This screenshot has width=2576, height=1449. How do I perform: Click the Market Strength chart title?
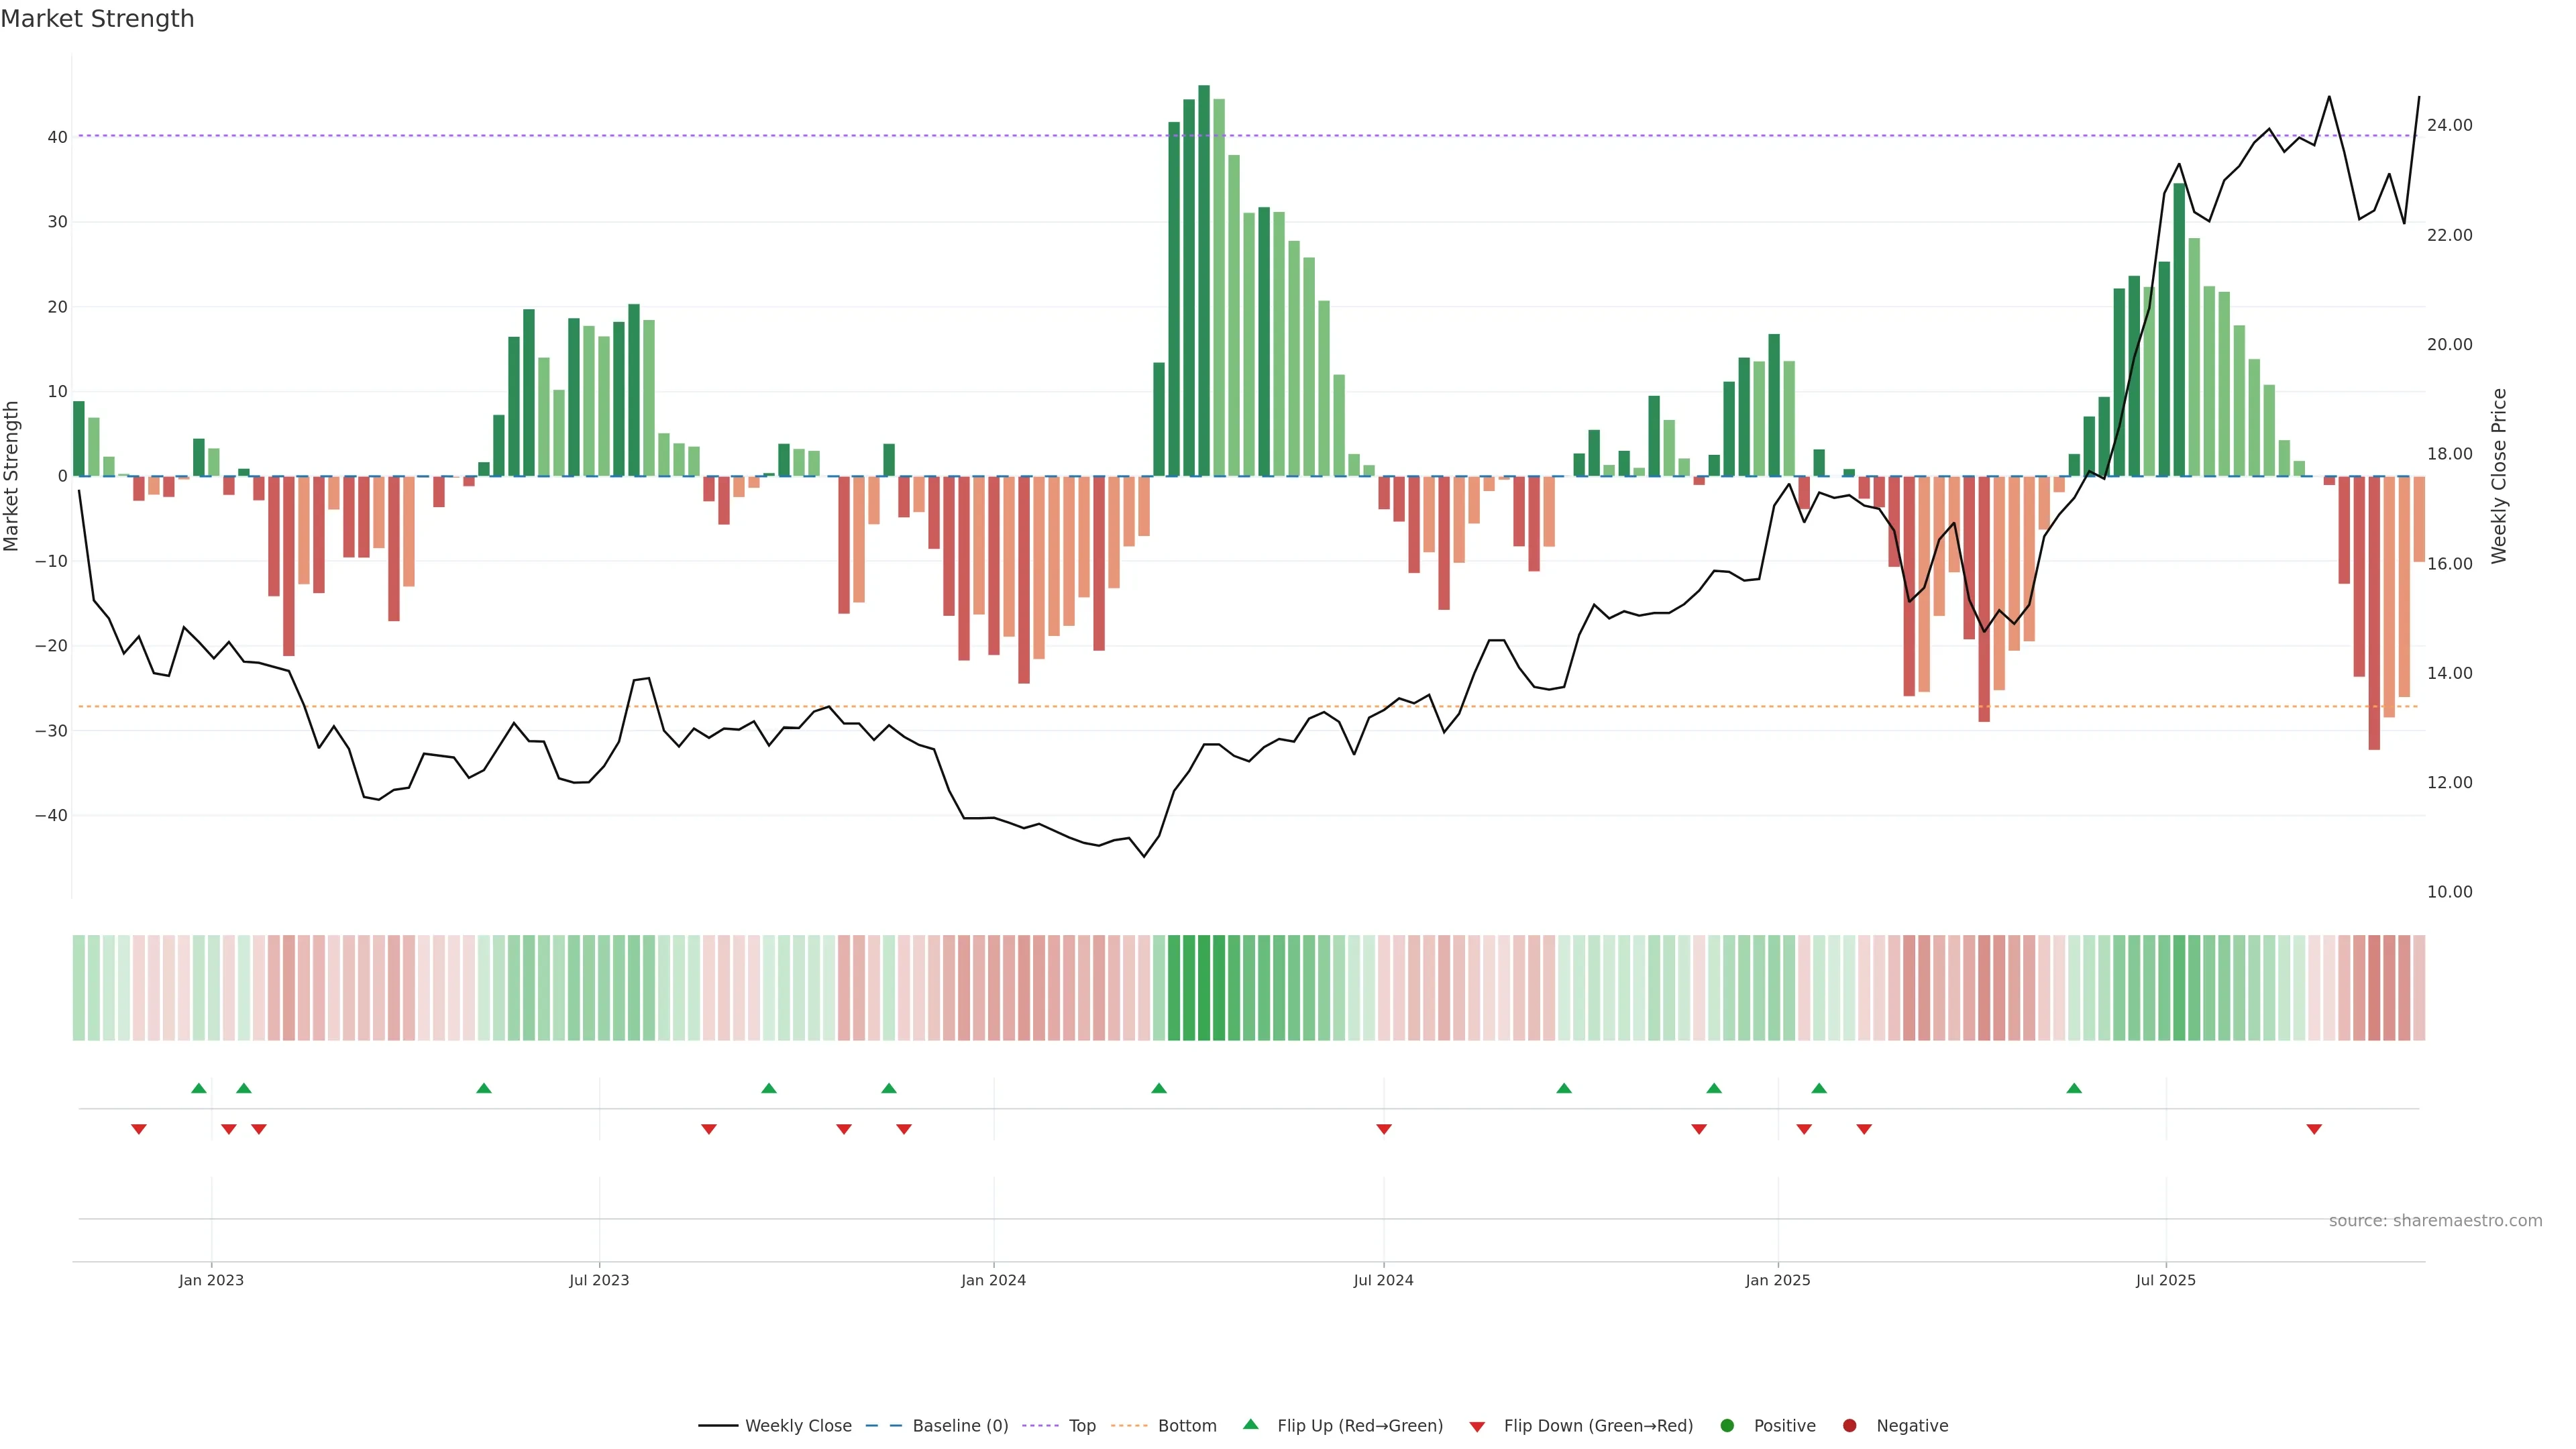point(97,19)
